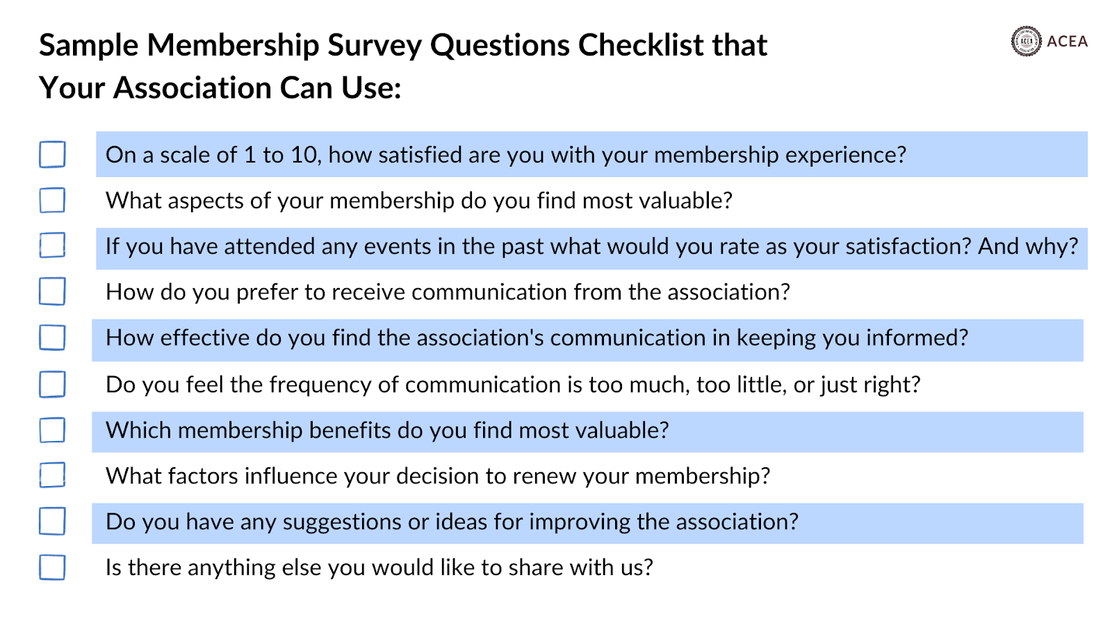
Task: Check the box beside renew your membership question
Action: click(52, 475)
